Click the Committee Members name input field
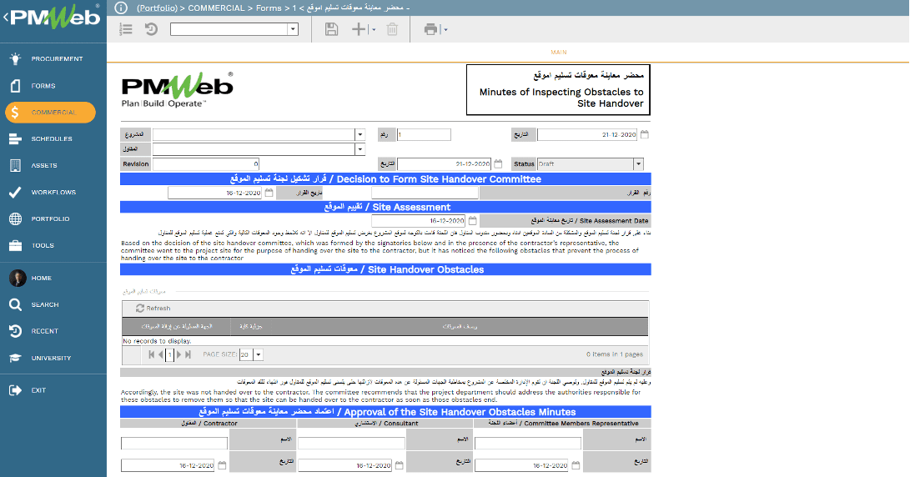This screenshot has width=910, height=477. pyautogui.click(x=527, y=444)
